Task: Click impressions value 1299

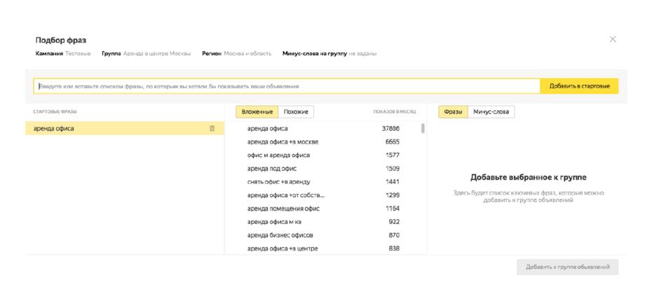Action: 393,195
